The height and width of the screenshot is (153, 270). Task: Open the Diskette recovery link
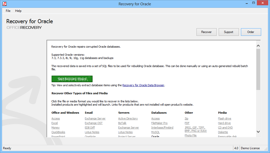click(223, 132)
